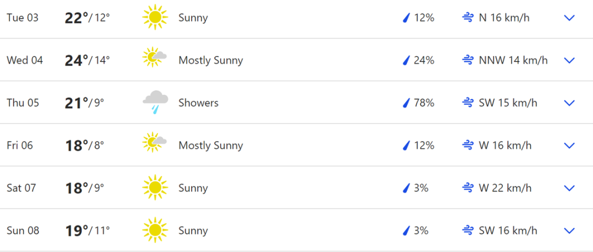Viewport: 593px width, 252px height.
Task: Click the sun icon on Sat 07 row
Action: [155, 188]
